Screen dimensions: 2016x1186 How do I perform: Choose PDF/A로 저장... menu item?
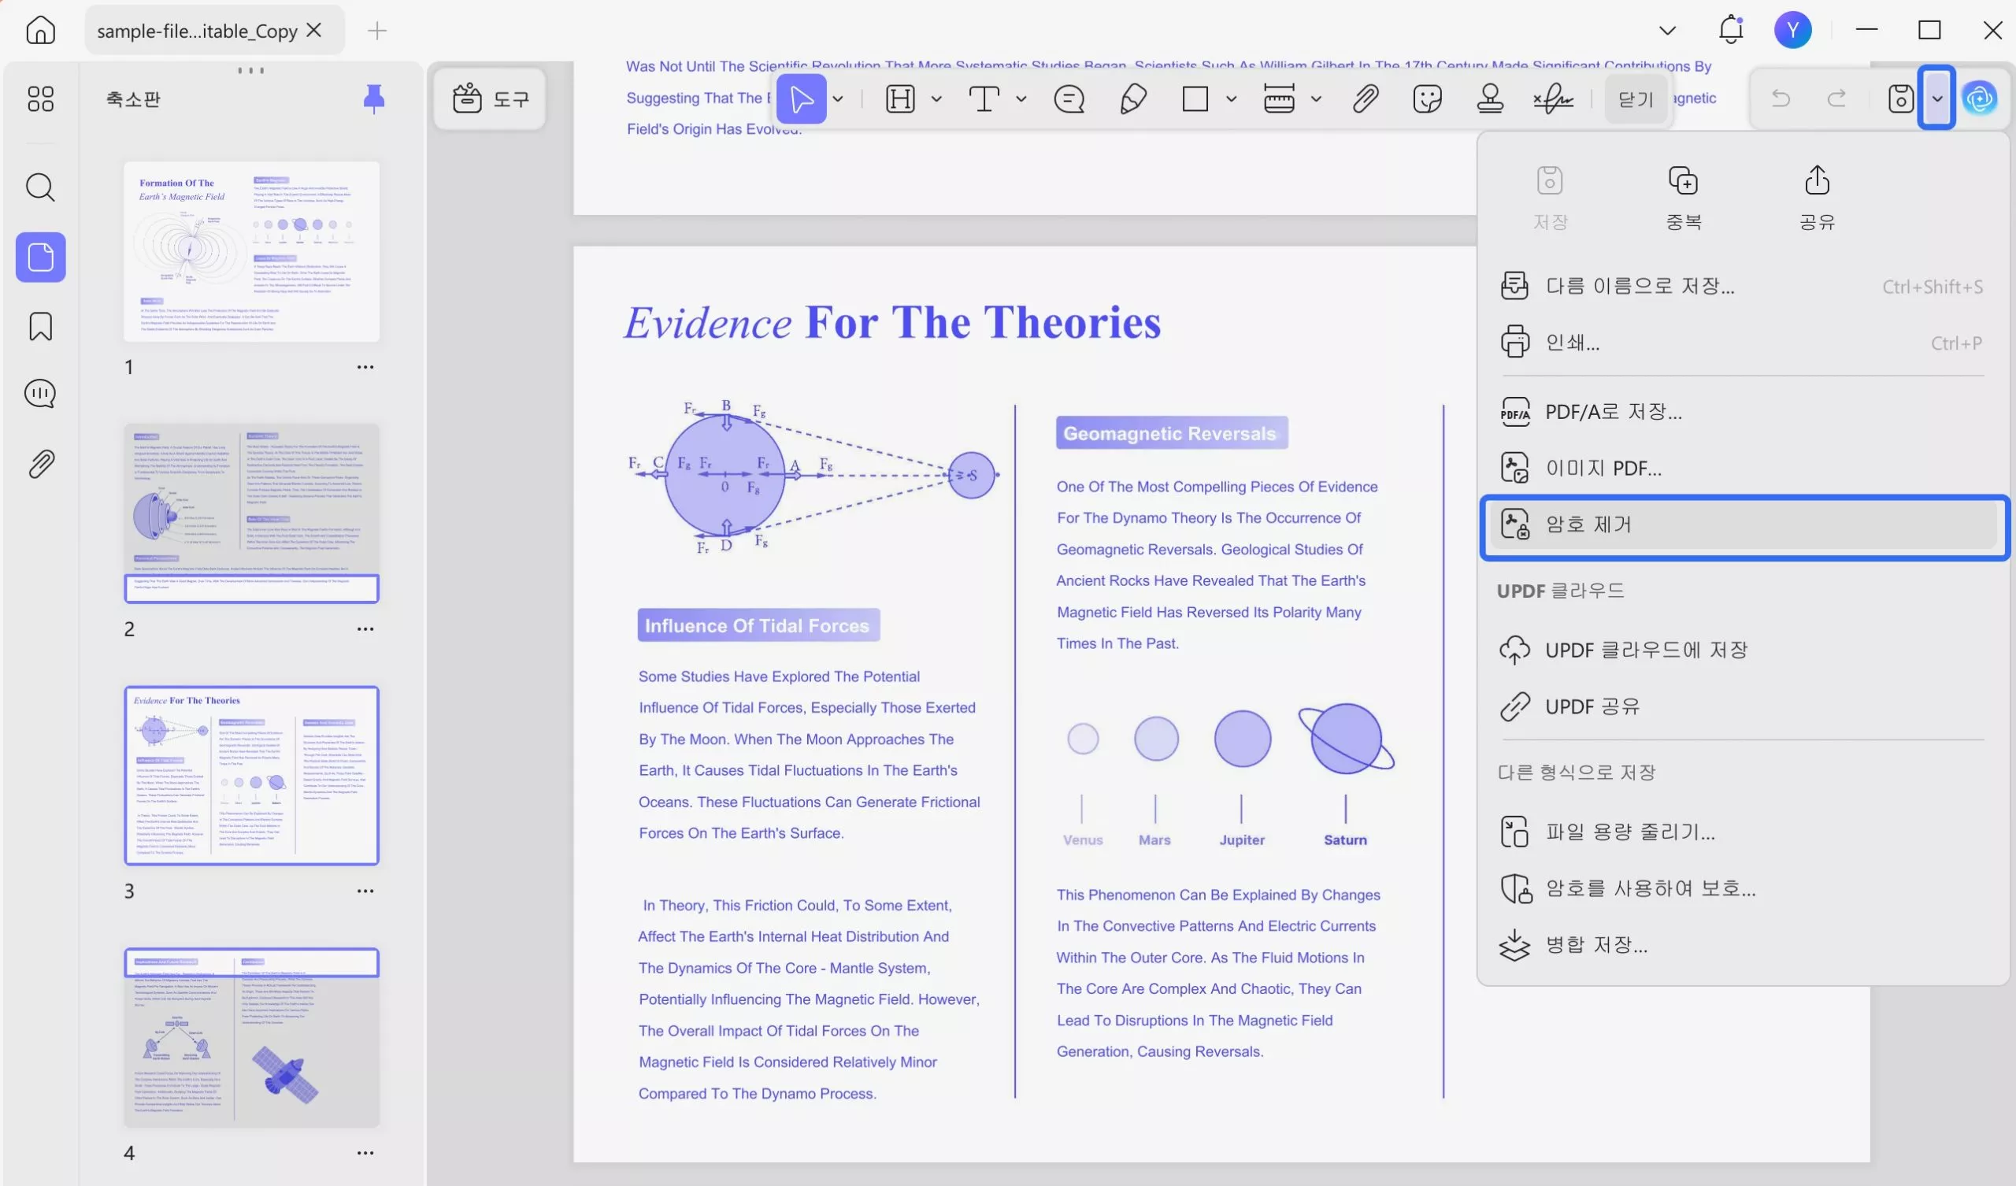click(1743, 411)
